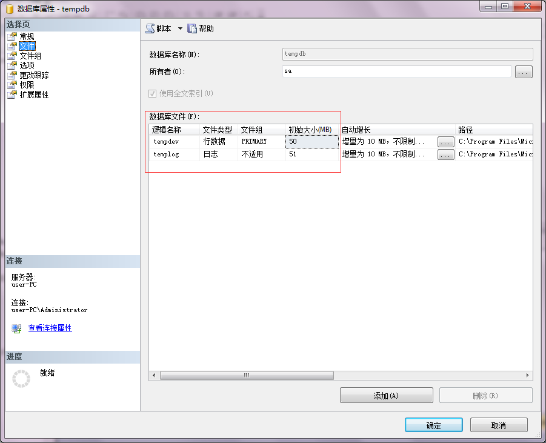Click the 逻辑名称 column header
Image resolution: width=546 pixels, height=443 pixels.
tap(174, 130)
